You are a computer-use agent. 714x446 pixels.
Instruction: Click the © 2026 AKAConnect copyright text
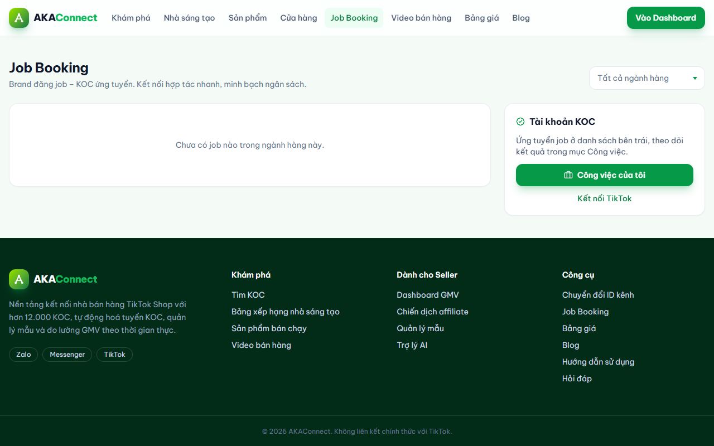click(357, 432)
